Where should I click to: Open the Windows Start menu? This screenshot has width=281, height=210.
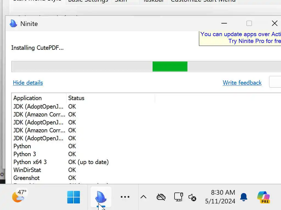(74, 197)
